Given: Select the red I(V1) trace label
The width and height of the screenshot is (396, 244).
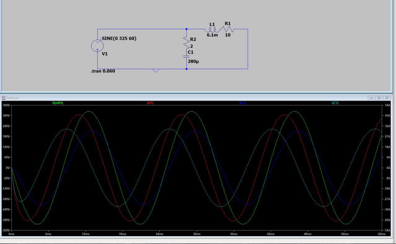Looking at the screenshot, I should click(x=150, y=103).
